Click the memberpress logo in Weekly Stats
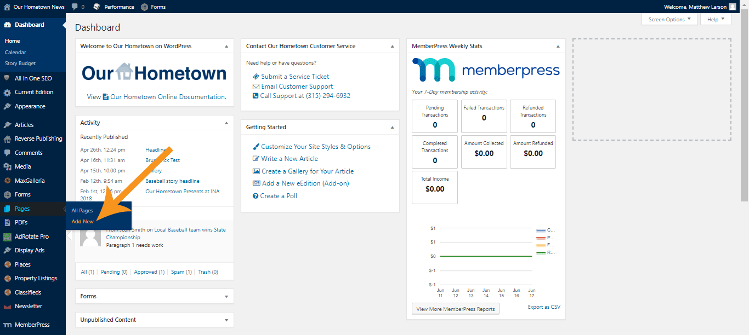This screenshot has width=749, height=335. point(486,70)
